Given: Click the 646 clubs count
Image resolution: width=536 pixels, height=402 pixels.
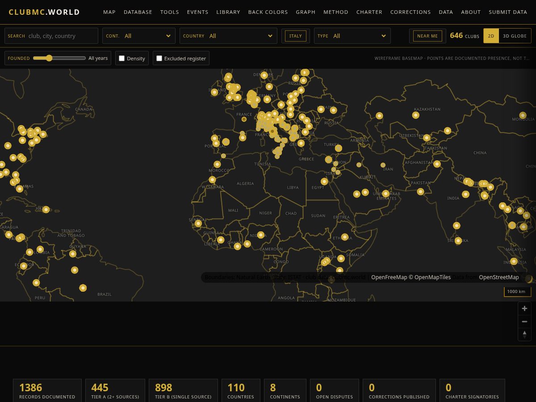Looking at the screenshot, I should pyautogui.click(x=465, y=36).
